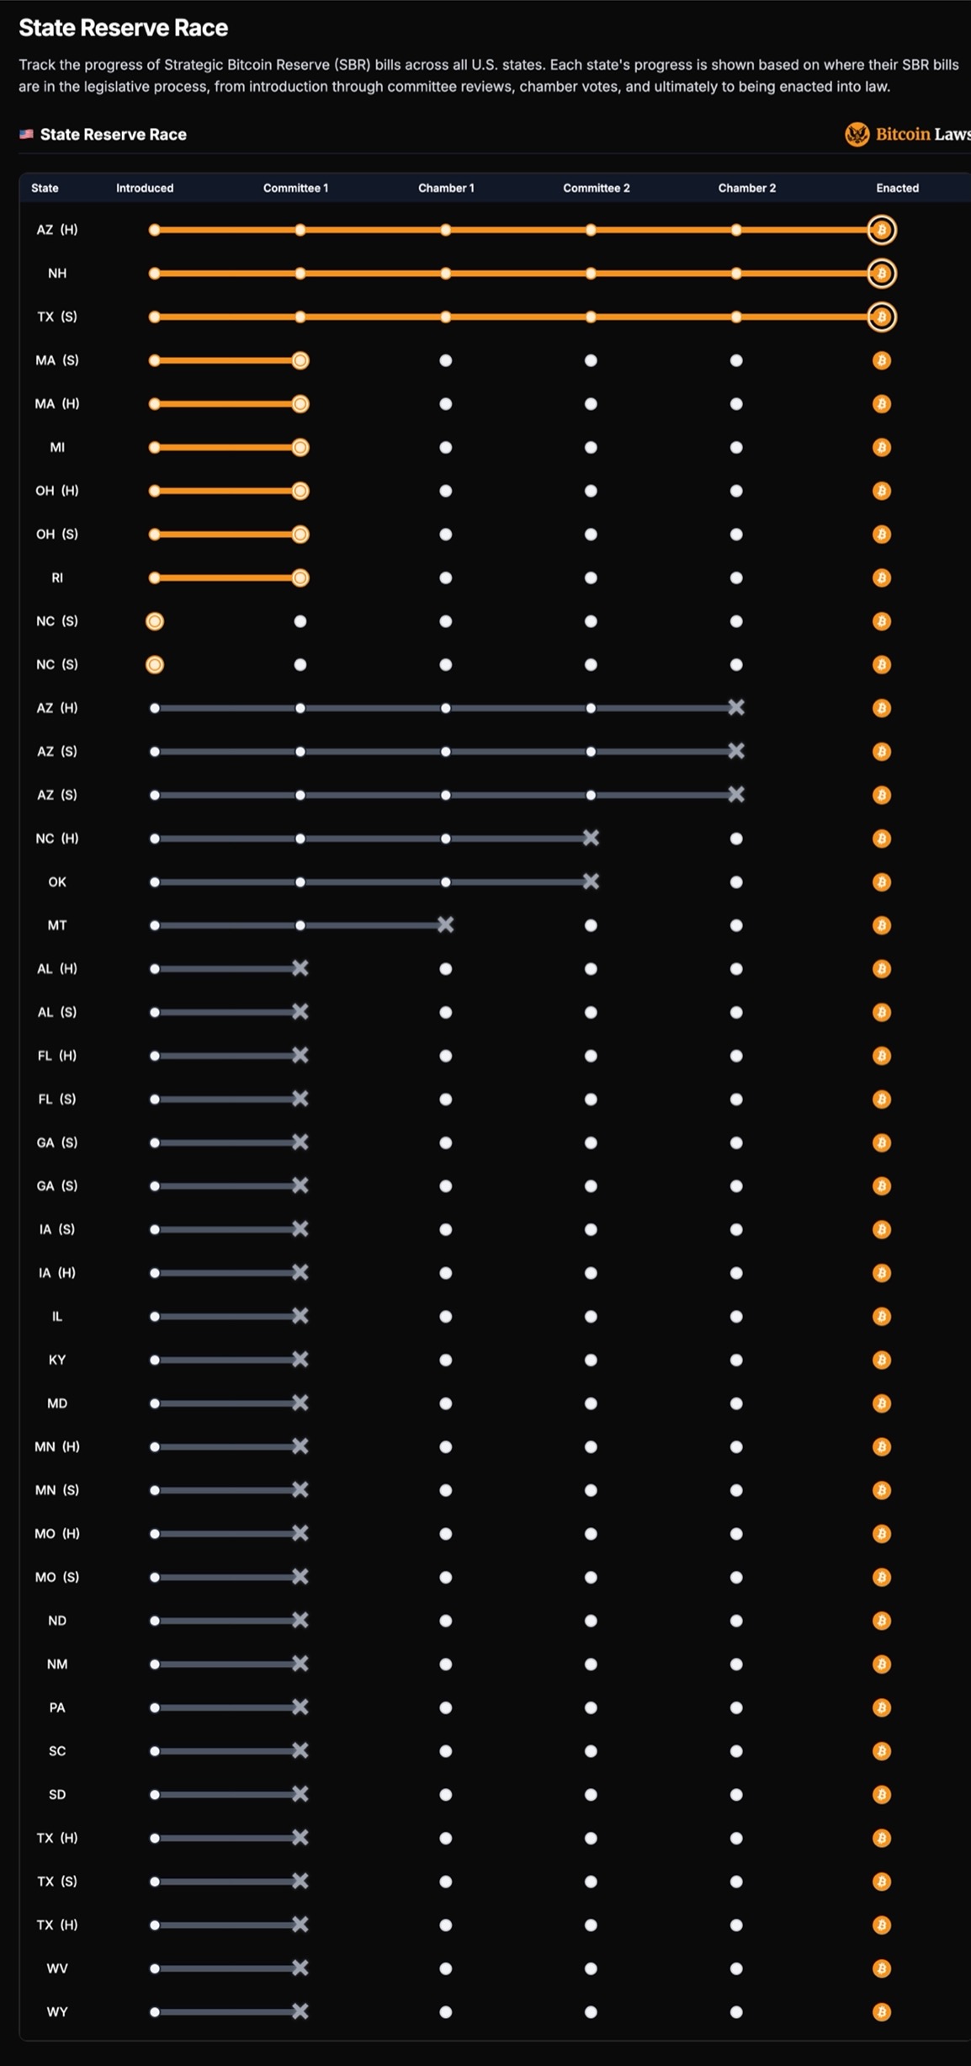The height and width of the screenshot is (2066, 971).
Task: Click the SD state label
Action: [57, 1794]
